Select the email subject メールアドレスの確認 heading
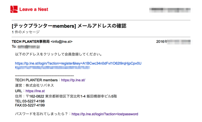The width and height of the screenshot is (202, 122). [x=69, y=26]
